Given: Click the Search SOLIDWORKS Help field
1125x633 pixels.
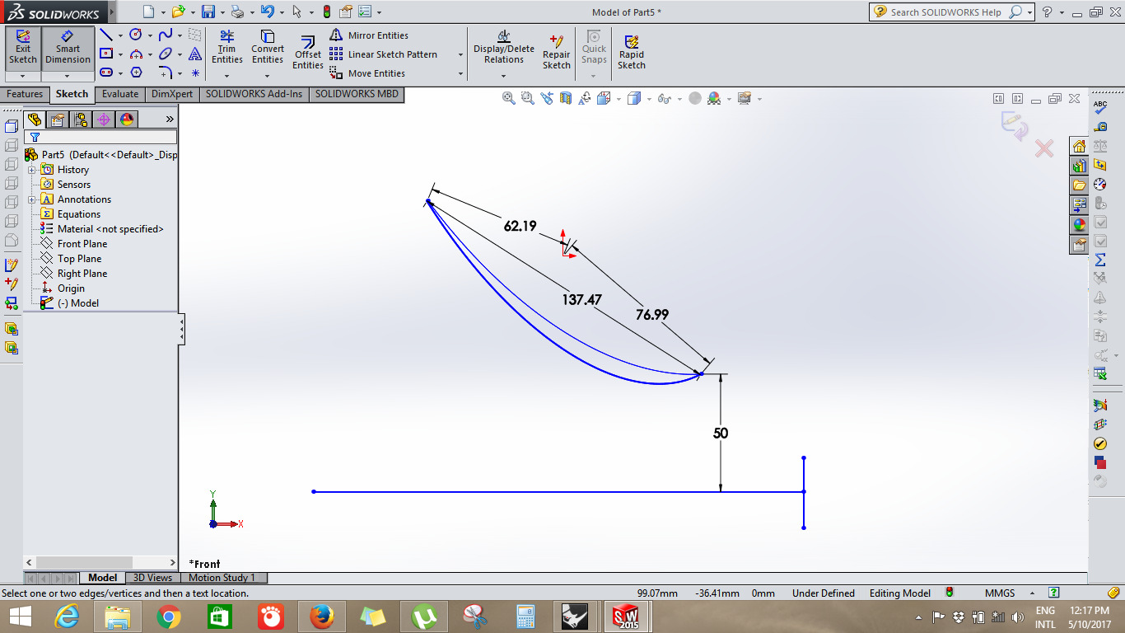Looking at the screenshot, I should click(x=946, y=12).
